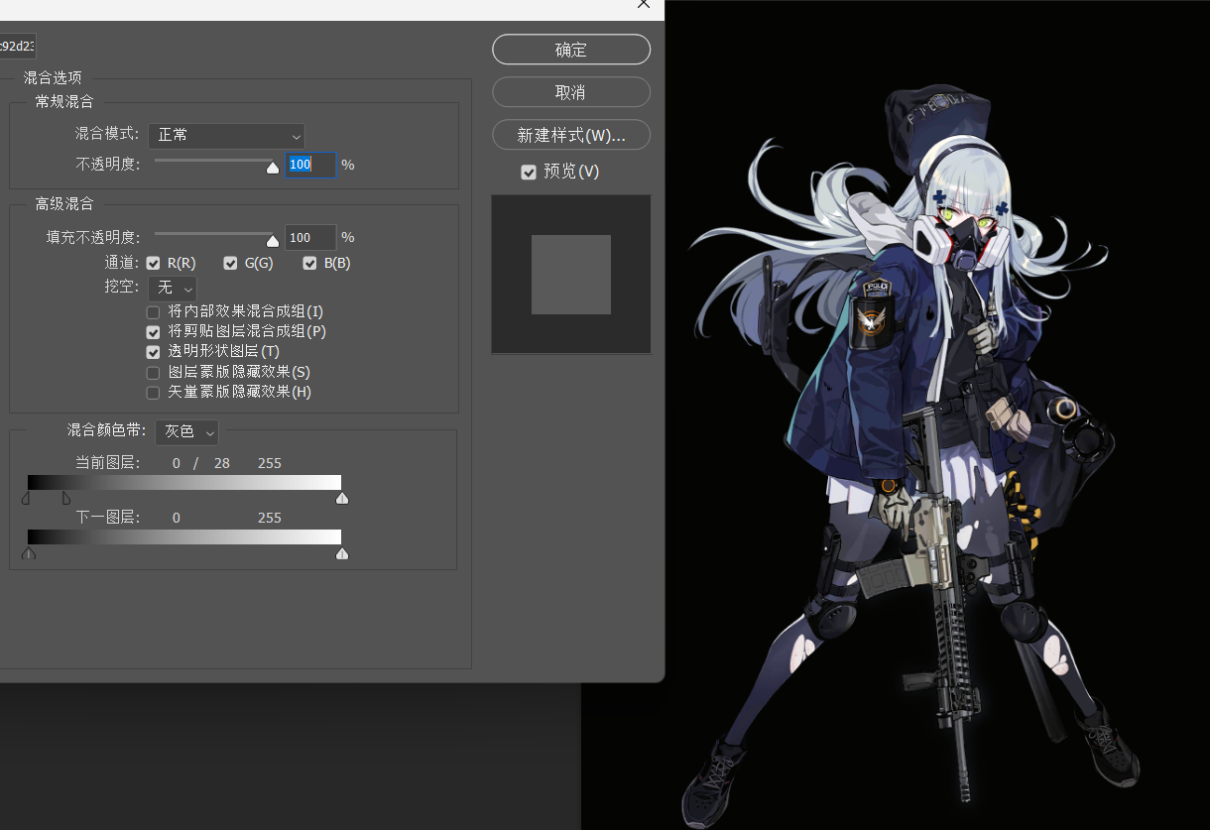Click the 28 value in 当前图层 row
The image size is (1210, 830).
point(222,463)
